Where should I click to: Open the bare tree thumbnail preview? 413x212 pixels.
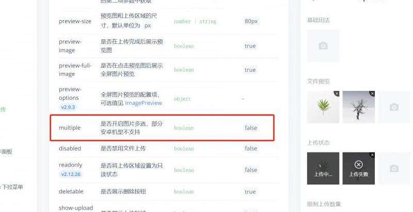[x=358, y=107]
